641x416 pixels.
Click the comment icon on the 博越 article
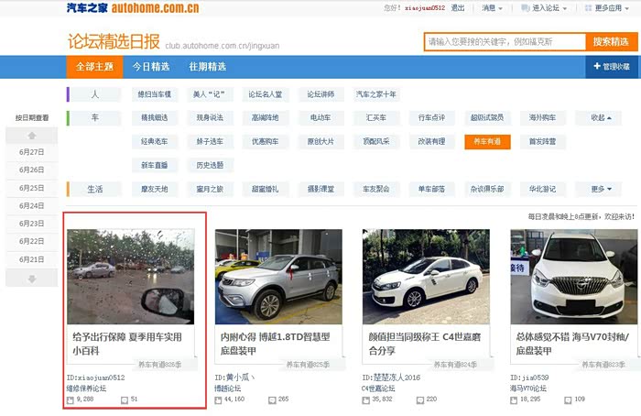[272, 400]
